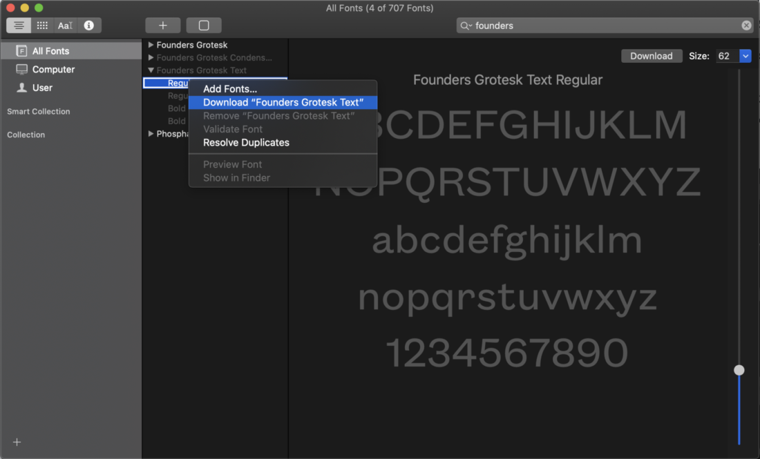
Task: Click the User person icon
Action: pyautogui.click(x=21, y=88)
